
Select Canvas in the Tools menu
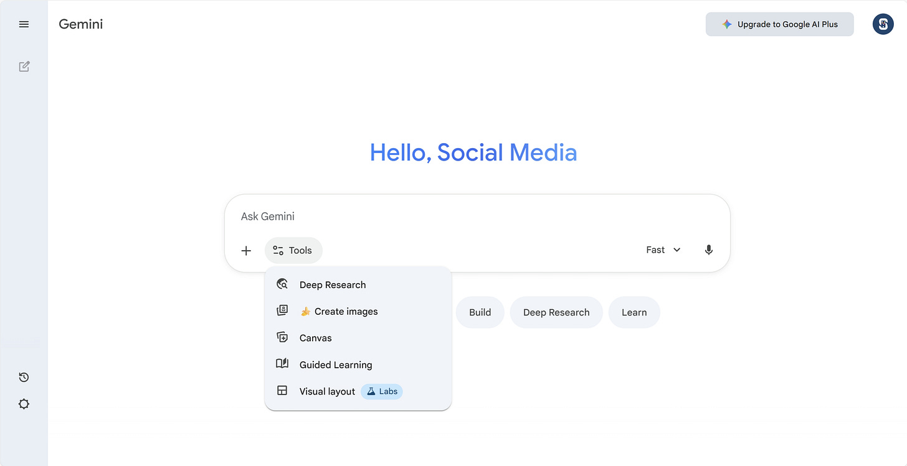pyautogui.click(x=358, y=338)
